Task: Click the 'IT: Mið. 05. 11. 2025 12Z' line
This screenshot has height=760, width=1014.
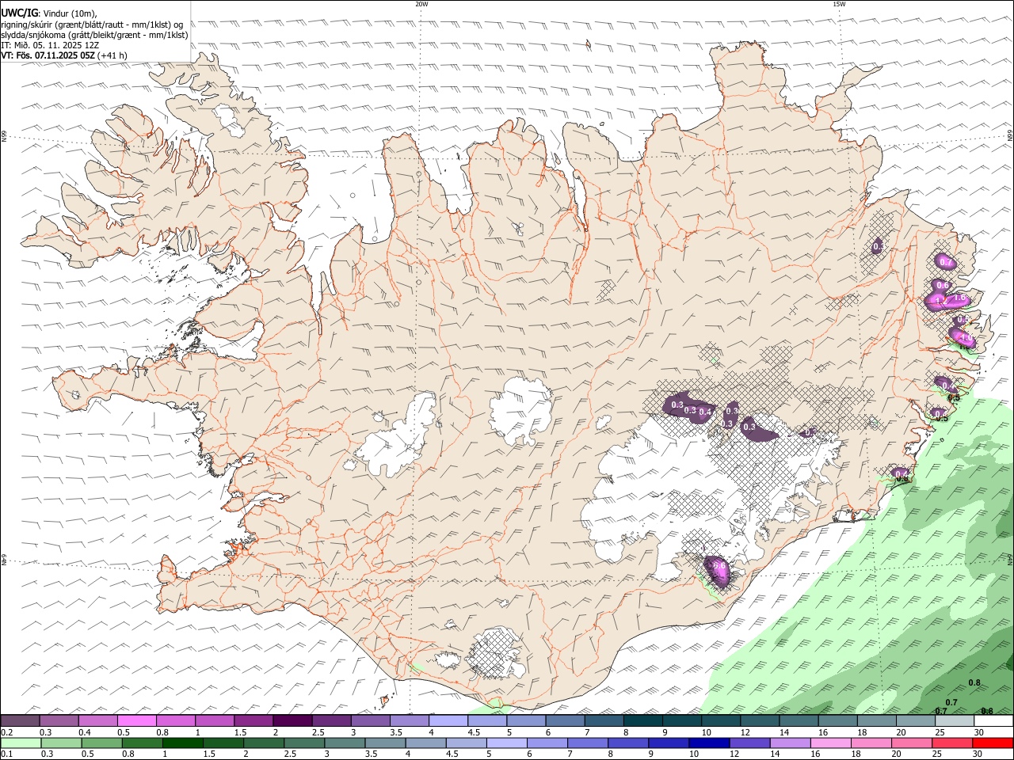Action: (50, 45)
